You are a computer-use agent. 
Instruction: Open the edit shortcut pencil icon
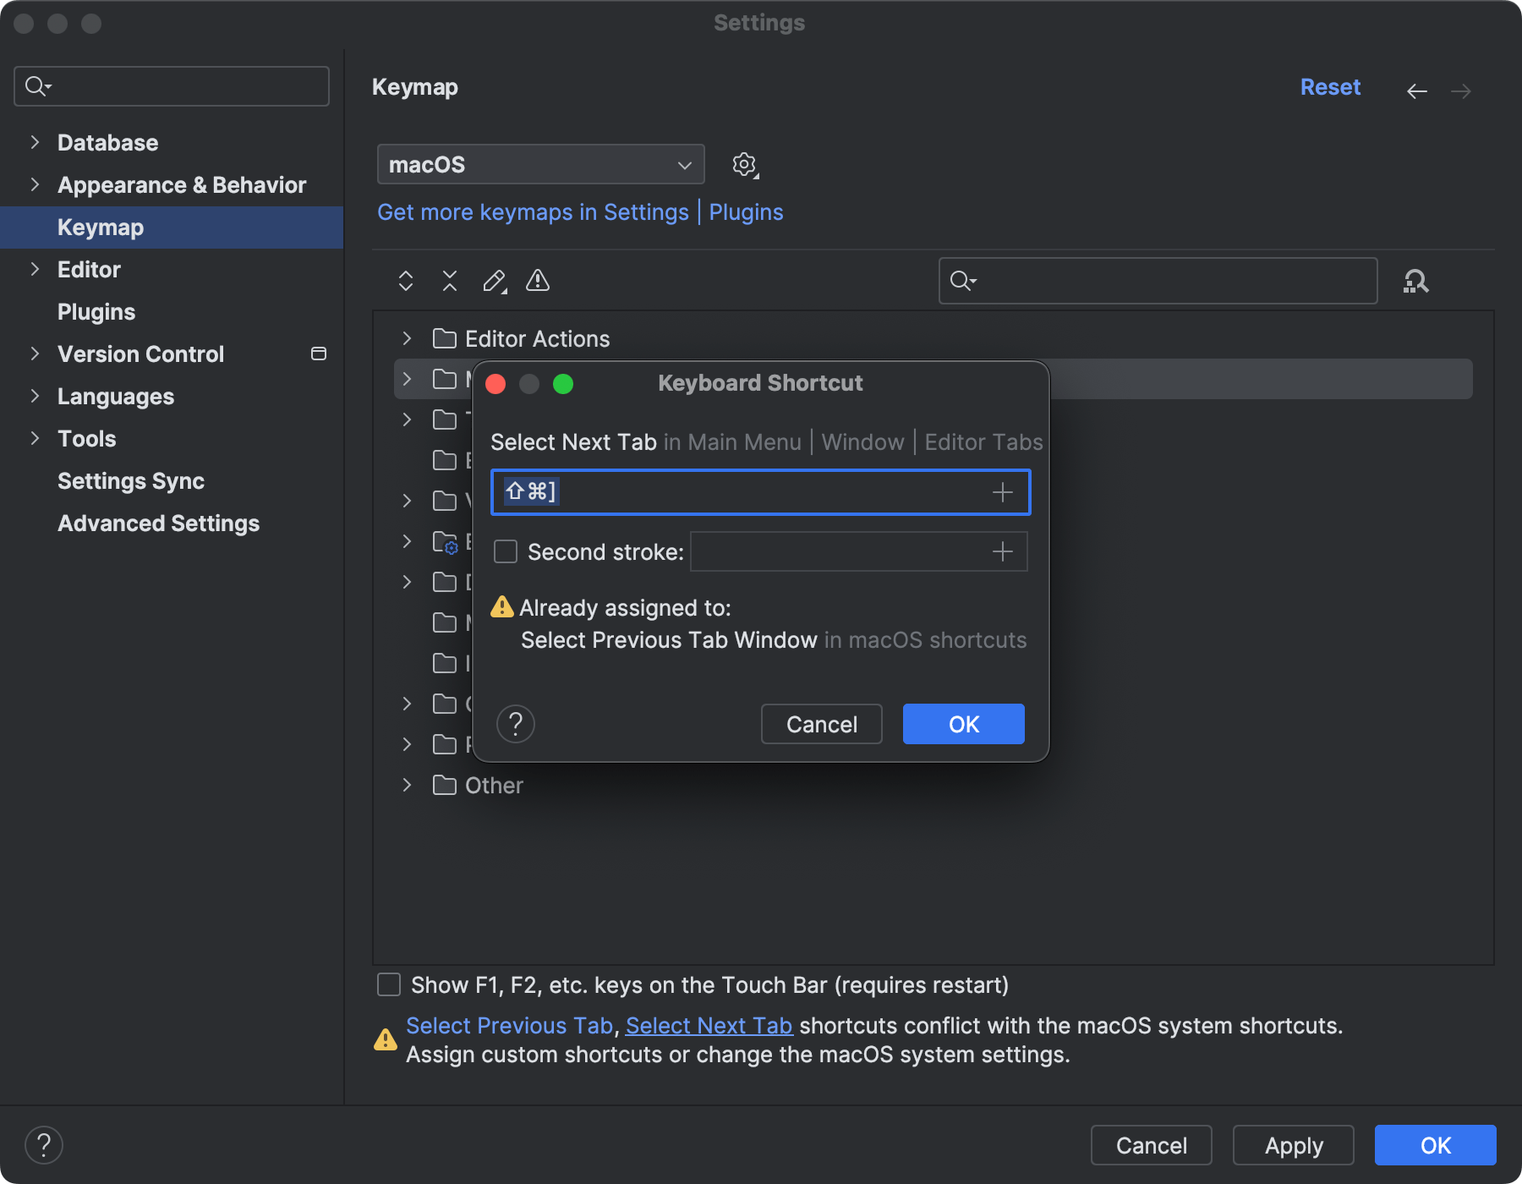pos(494,281)
